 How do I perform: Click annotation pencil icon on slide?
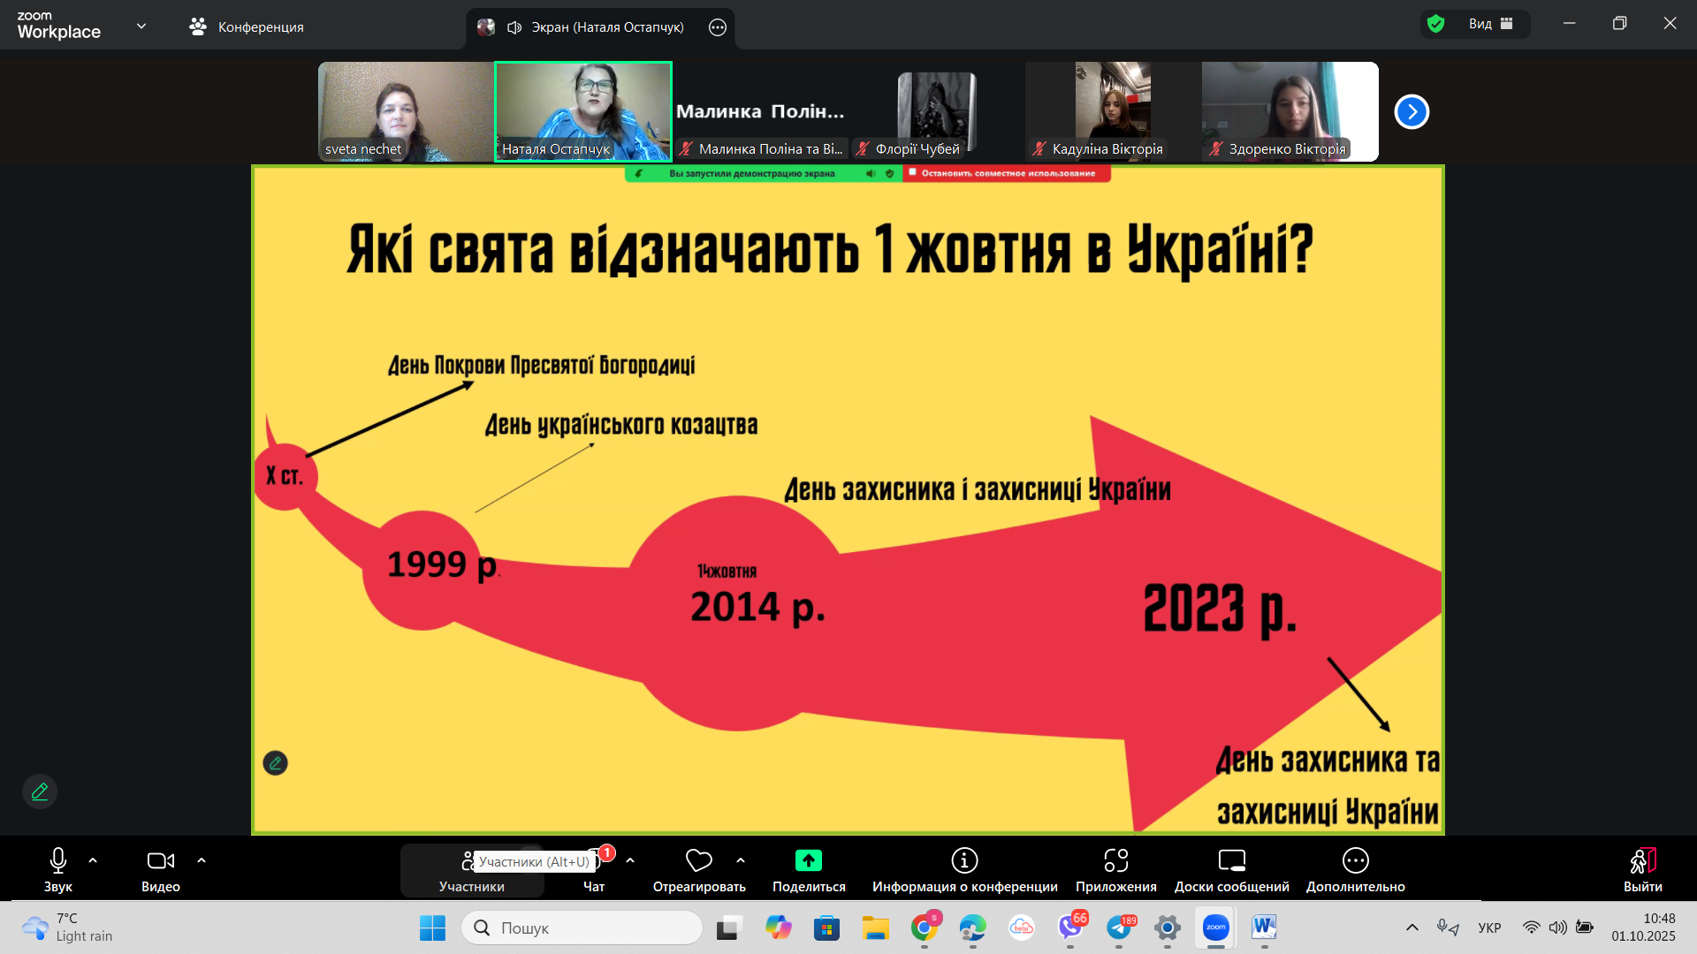[x=275, y=762]
